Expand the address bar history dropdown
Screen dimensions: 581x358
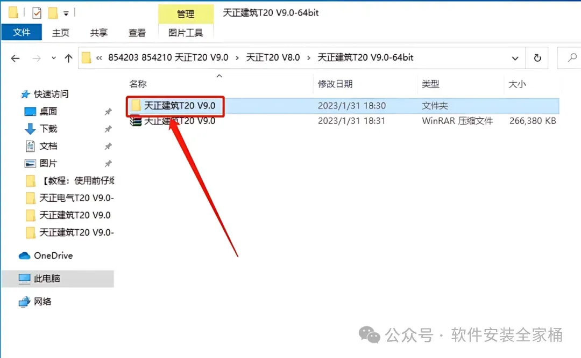pyautogui.click(x=515, y=58)
